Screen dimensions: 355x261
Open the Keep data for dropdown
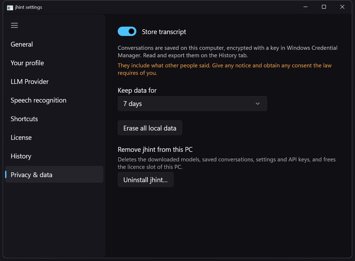tap(192, 104)
